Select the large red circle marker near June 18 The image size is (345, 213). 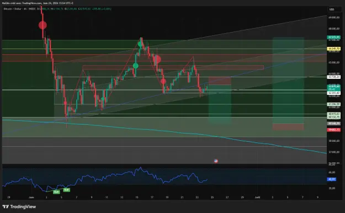(x=157, y=59)
